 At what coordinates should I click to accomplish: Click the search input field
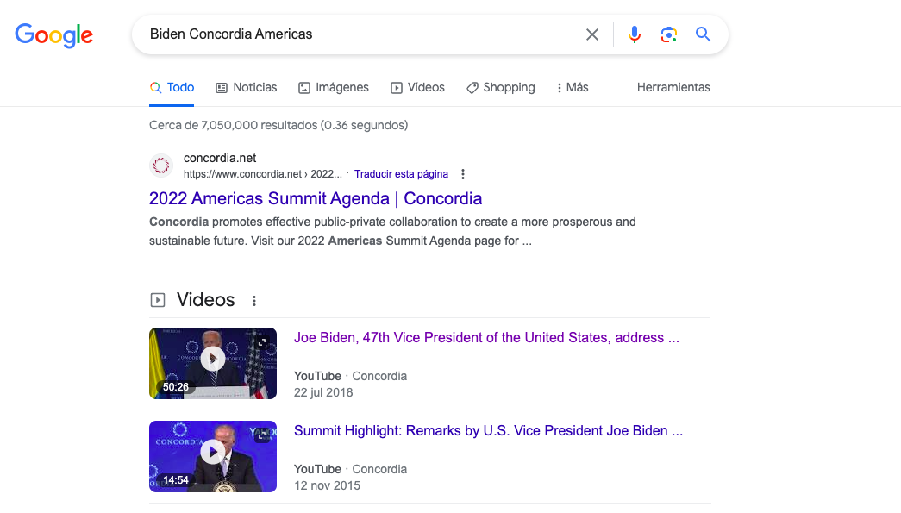pyautogui.click(x=362, y=34)
